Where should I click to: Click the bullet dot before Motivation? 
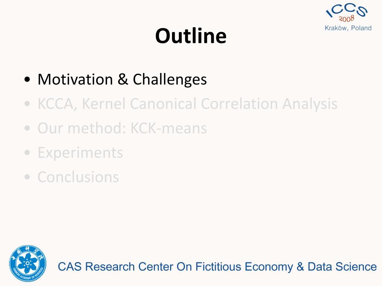[x=27, y=80]
